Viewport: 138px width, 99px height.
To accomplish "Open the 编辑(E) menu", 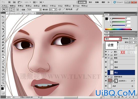I will 13,6.
